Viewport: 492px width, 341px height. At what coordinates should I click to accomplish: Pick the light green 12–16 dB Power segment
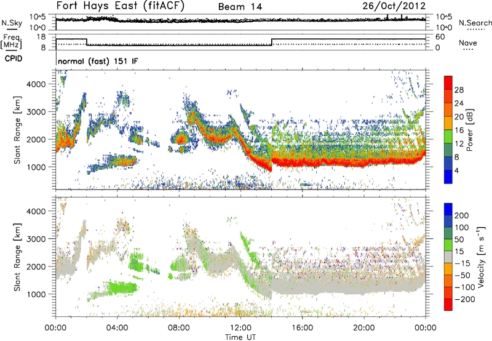(x=448, y=137)
